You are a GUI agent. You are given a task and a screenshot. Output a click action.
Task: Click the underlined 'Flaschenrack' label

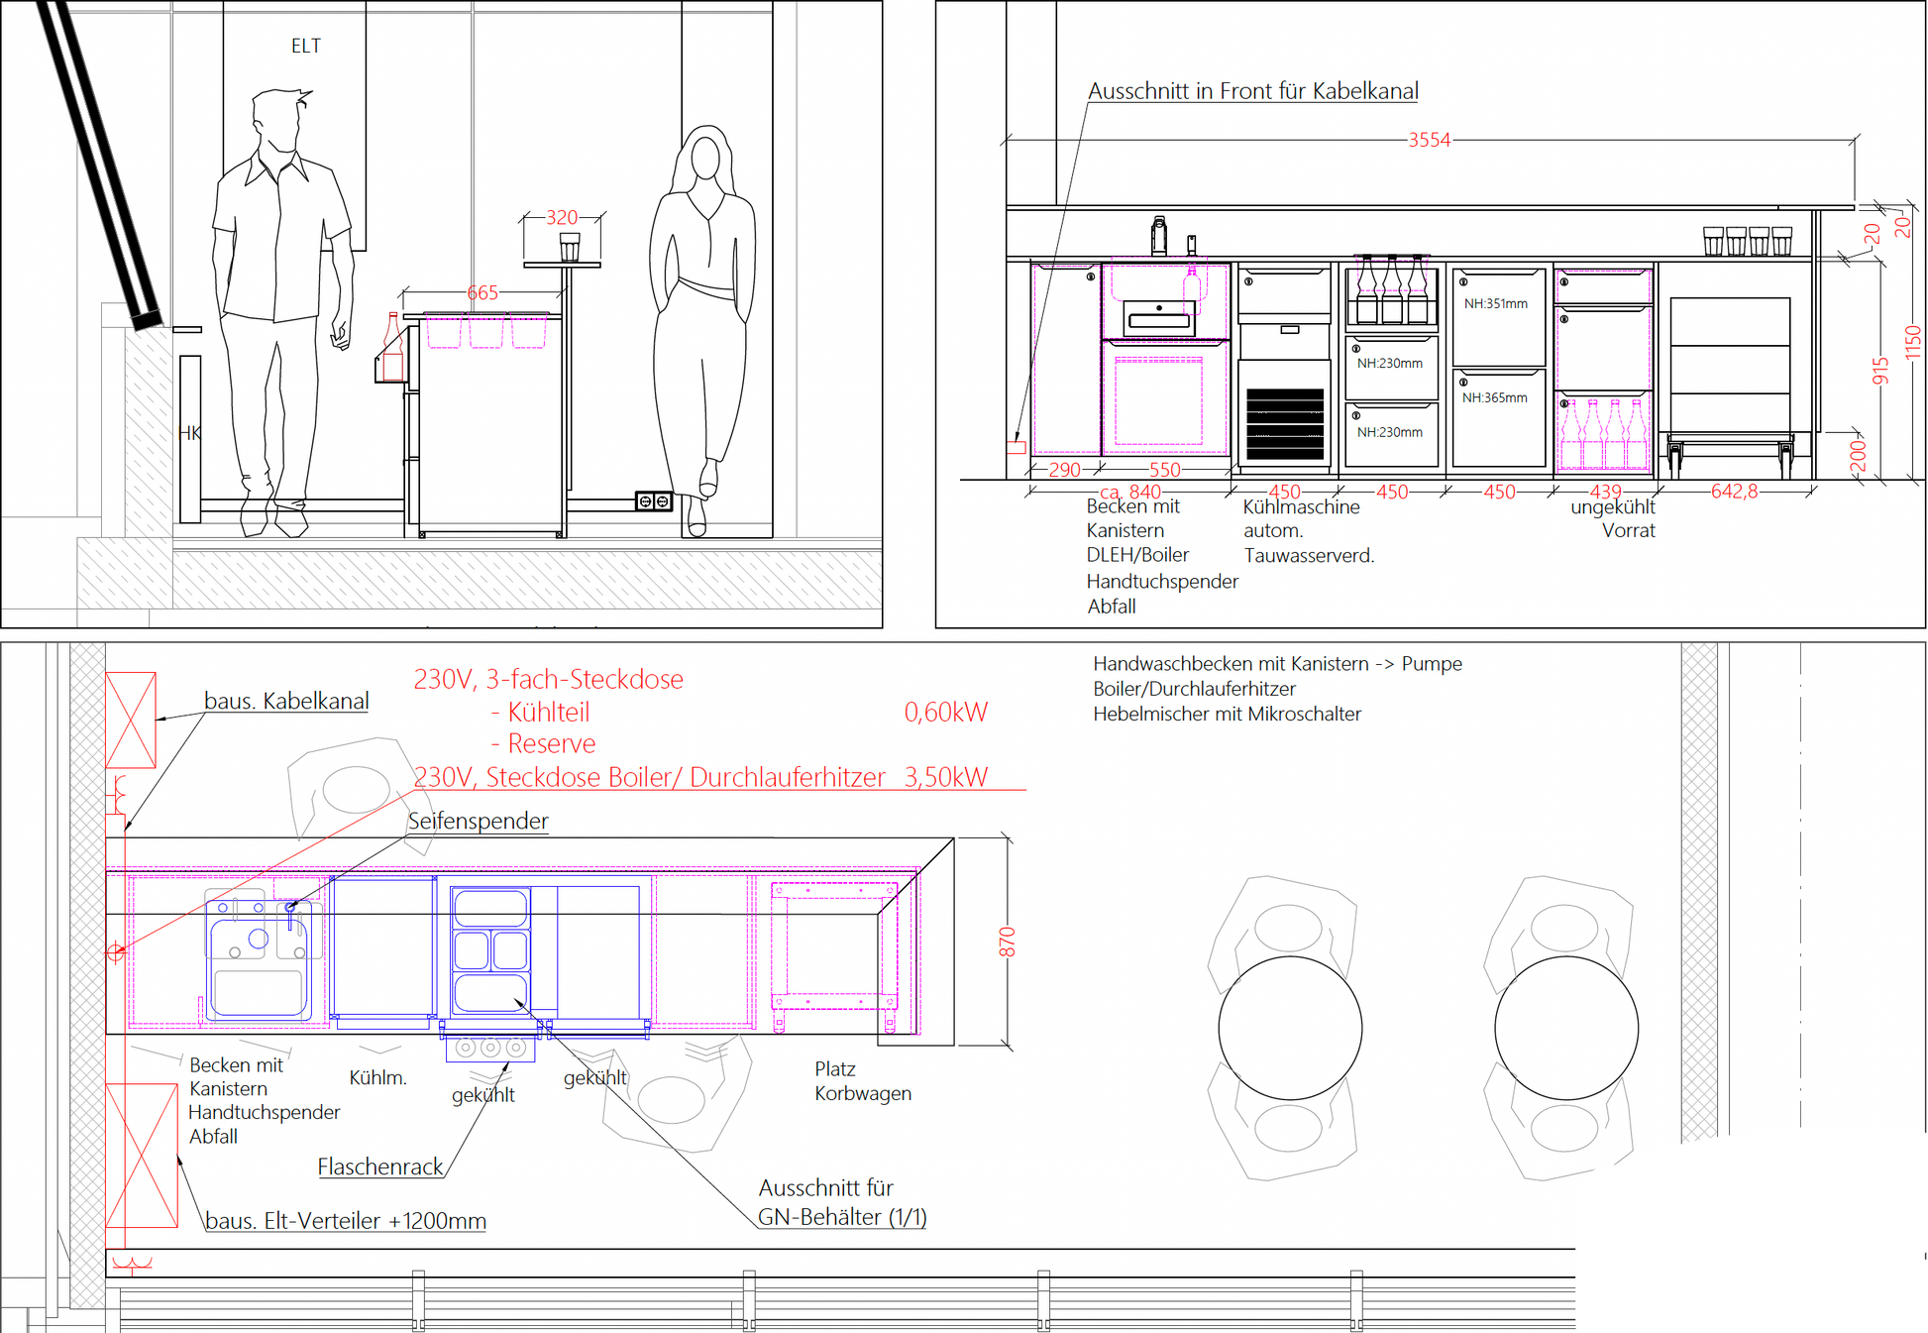tap(379, 1167)
